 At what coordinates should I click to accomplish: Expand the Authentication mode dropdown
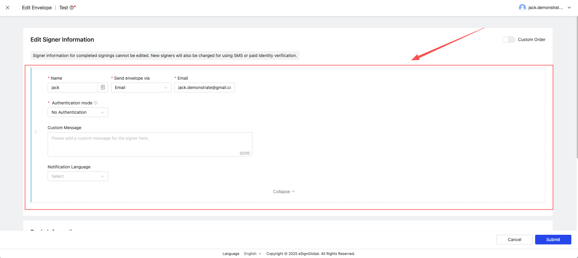[x=78, y=112]
